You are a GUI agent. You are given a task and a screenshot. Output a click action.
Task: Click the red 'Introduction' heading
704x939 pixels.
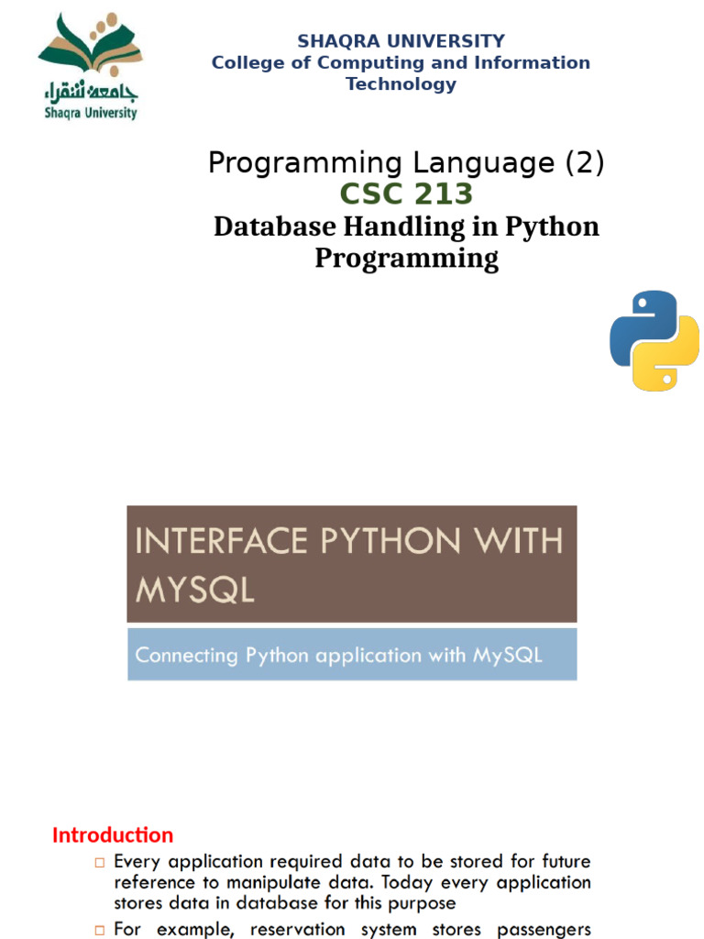click(113, 834)
